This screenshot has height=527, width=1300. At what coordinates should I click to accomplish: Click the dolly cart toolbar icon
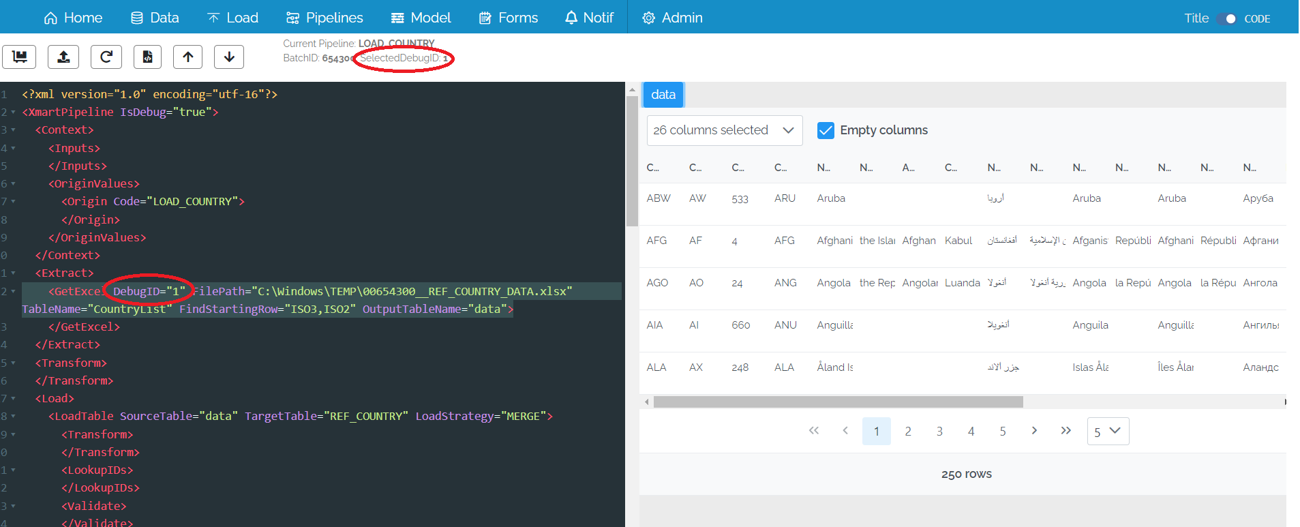[x=19, y=57]
